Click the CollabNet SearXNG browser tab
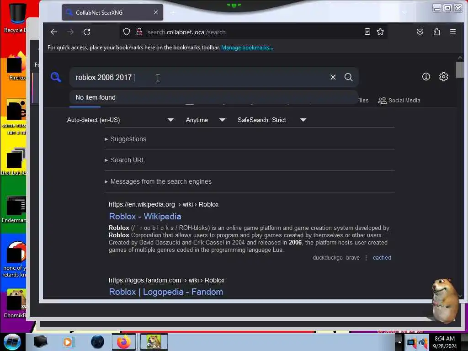Viewport: 468px width, 351px height. coord(112,12)
